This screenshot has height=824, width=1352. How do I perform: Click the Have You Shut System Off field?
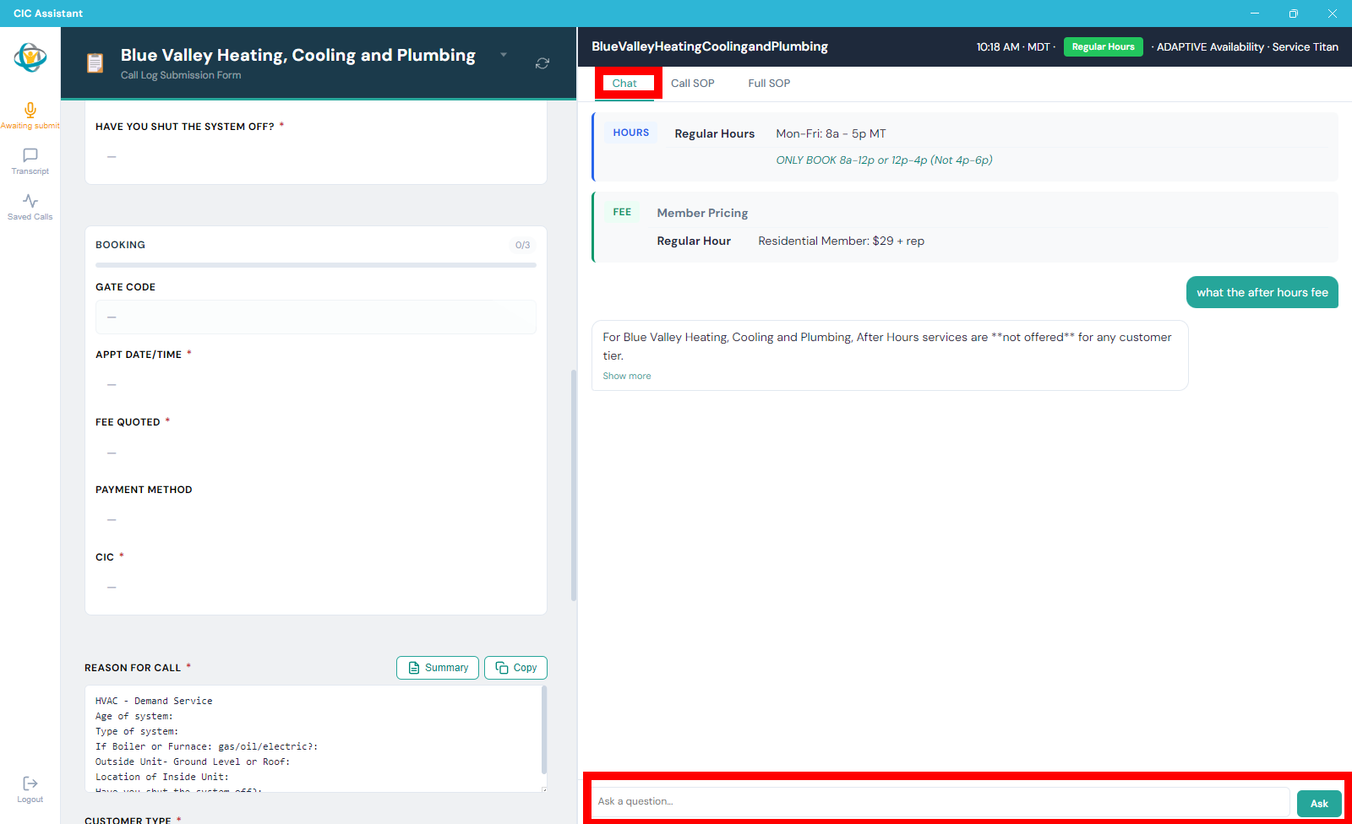pos(316,156)
